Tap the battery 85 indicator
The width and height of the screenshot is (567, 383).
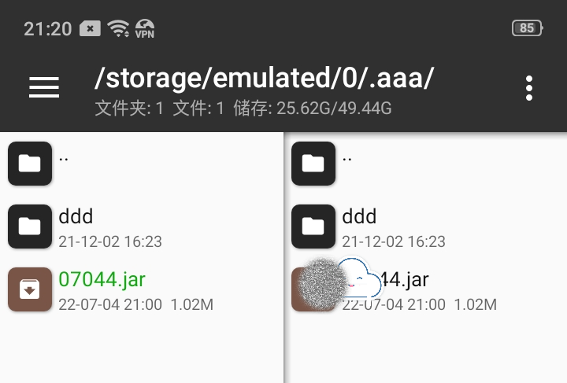click(527, 28)
